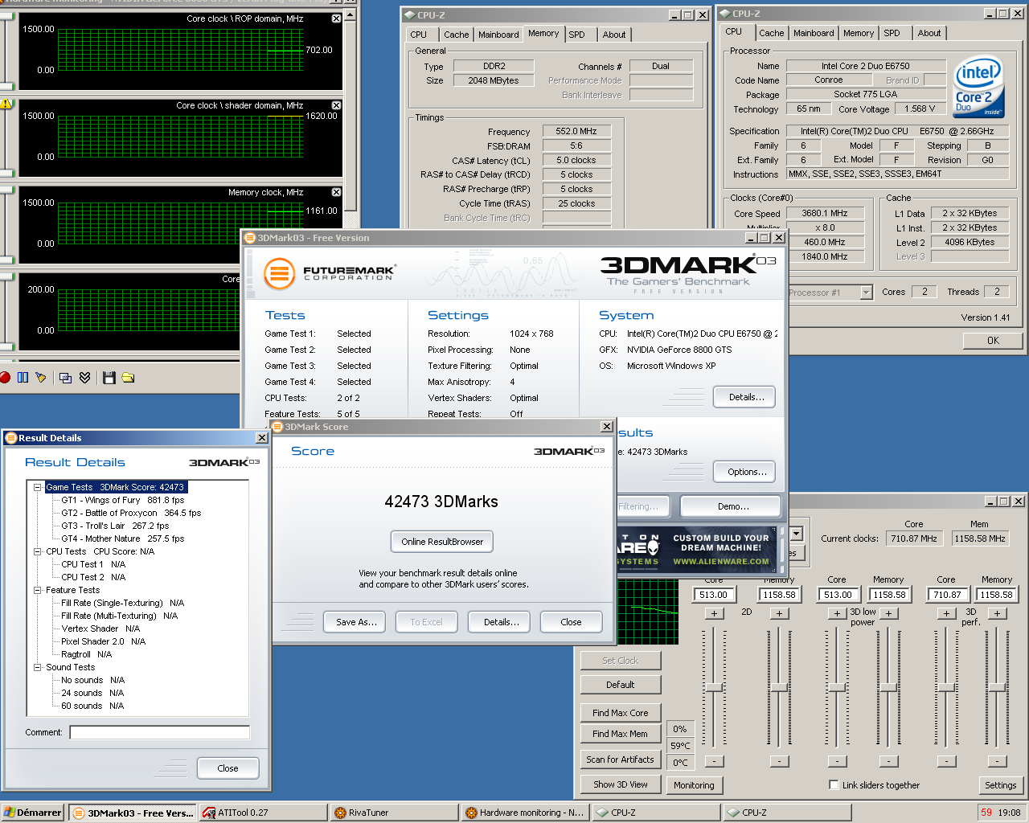Open Cache tab in right CPU-Z window

coord(771,33)
